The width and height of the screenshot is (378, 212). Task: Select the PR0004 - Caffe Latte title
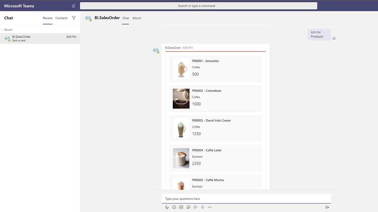pyautogui.click(x=207, y=150)
